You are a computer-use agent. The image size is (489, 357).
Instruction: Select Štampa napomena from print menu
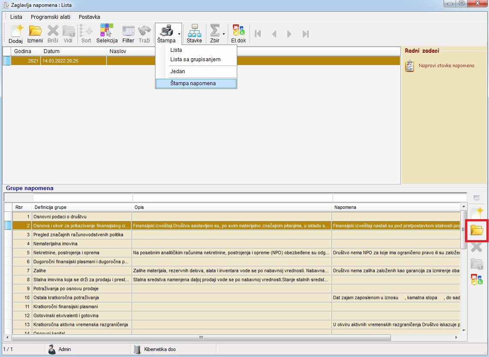196,83
